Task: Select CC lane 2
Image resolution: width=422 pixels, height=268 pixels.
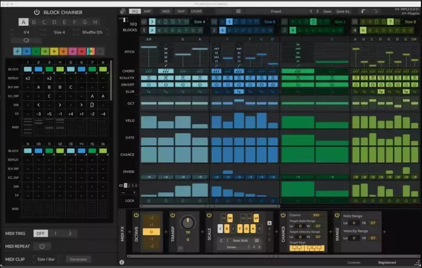Action: 129,185
